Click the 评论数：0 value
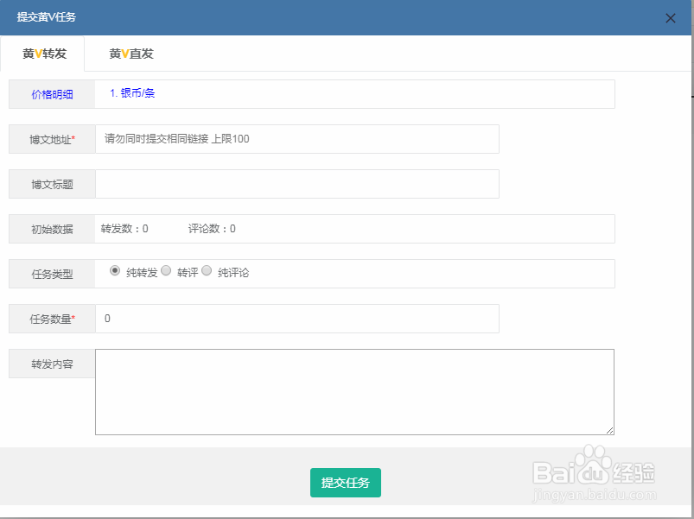 pyautogui.click(x=212, y=229)
